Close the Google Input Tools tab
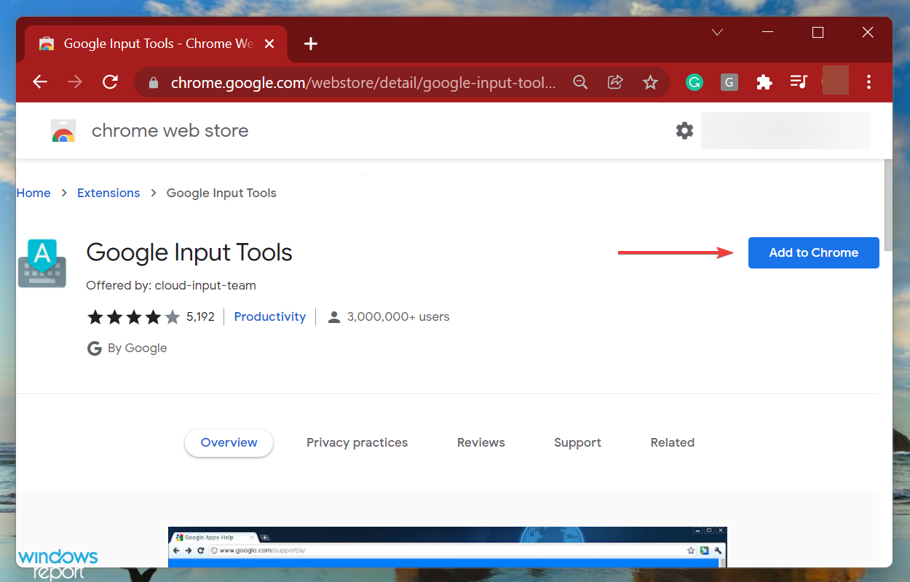The width and height of the screenshot is (910, 582). [269, 44]
